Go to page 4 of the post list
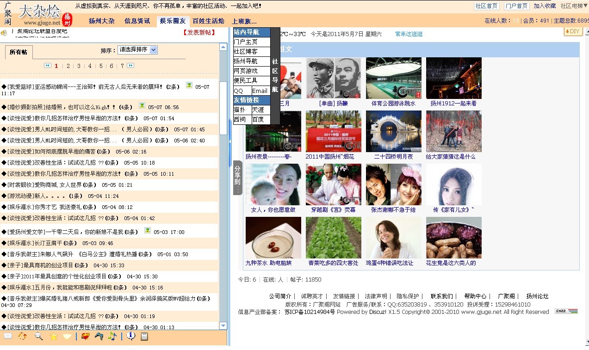The width and height of the screenshot is (589, 350). coord(90,66)
